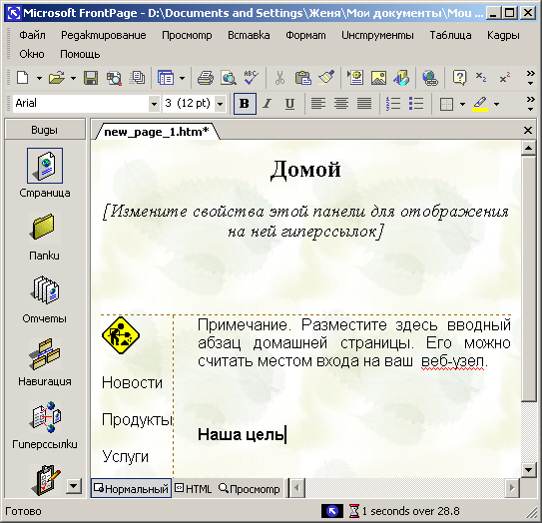Viewport: 542px width, 523px height.
Task: Open the highlight color dropdown arrow
Action: (x=496, y=104)
